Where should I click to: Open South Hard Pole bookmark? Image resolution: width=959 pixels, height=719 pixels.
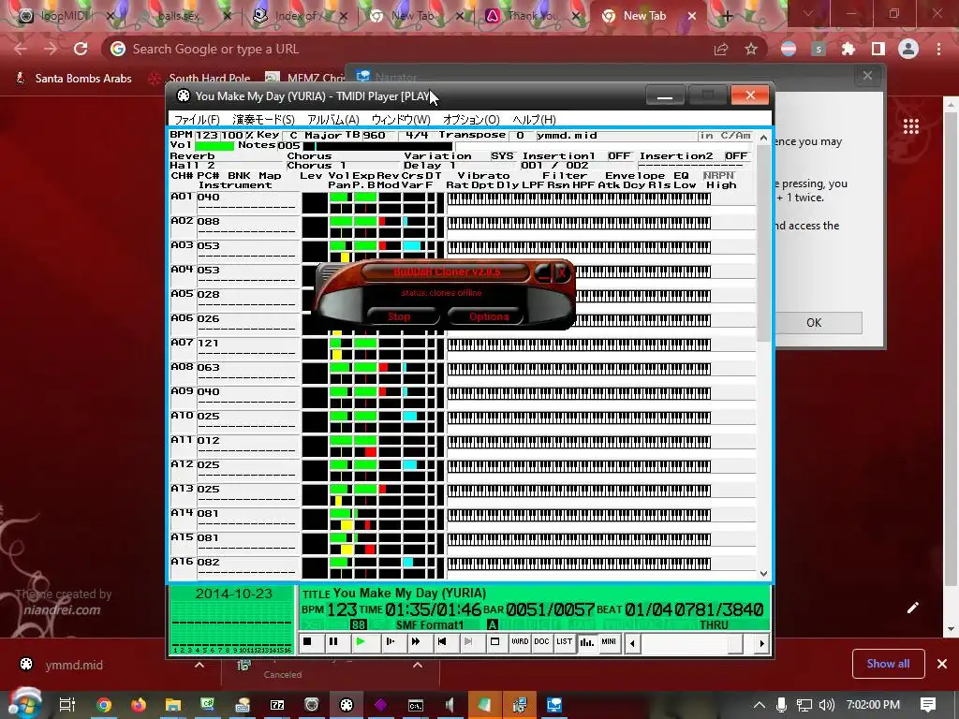200,79
